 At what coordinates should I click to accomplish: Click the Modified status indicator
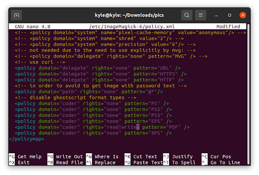point(228,27)
